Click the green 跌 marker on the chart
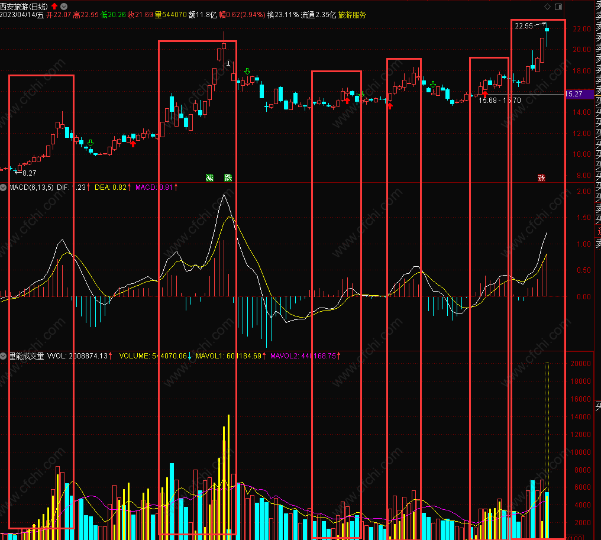Image resolution: width=601 pixels, height=540 pixels. click(x=228, y=177)
